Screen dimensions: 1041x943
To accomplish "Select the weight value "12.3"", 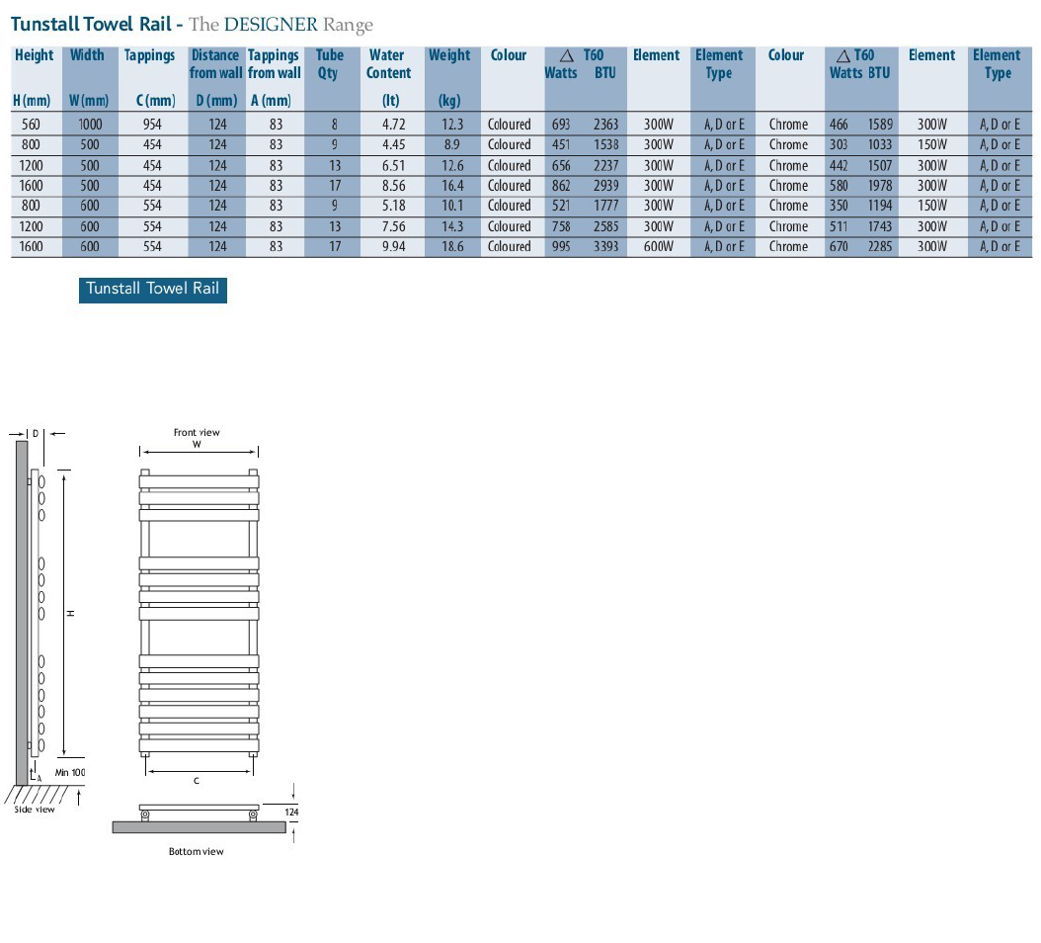I will tap(452, 125).
